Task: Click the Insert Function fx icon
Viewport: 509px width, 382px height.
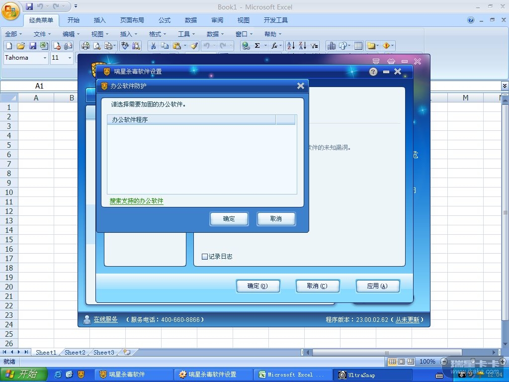Action: (x=274, y=46)
